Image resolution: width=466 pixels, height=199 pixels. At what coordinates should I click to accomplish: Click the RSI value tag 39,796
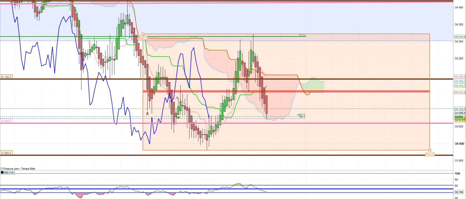[459, 192]
